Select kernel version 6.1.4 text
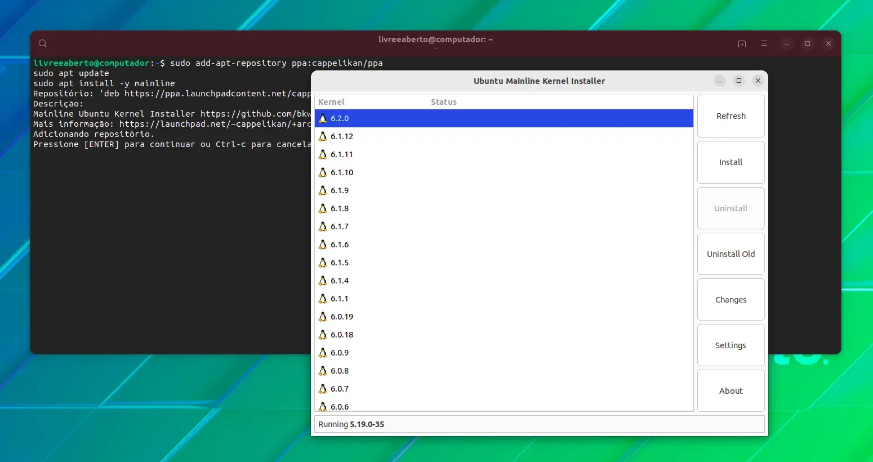Screen dimensions: 873x462 (x=340, y=281)
